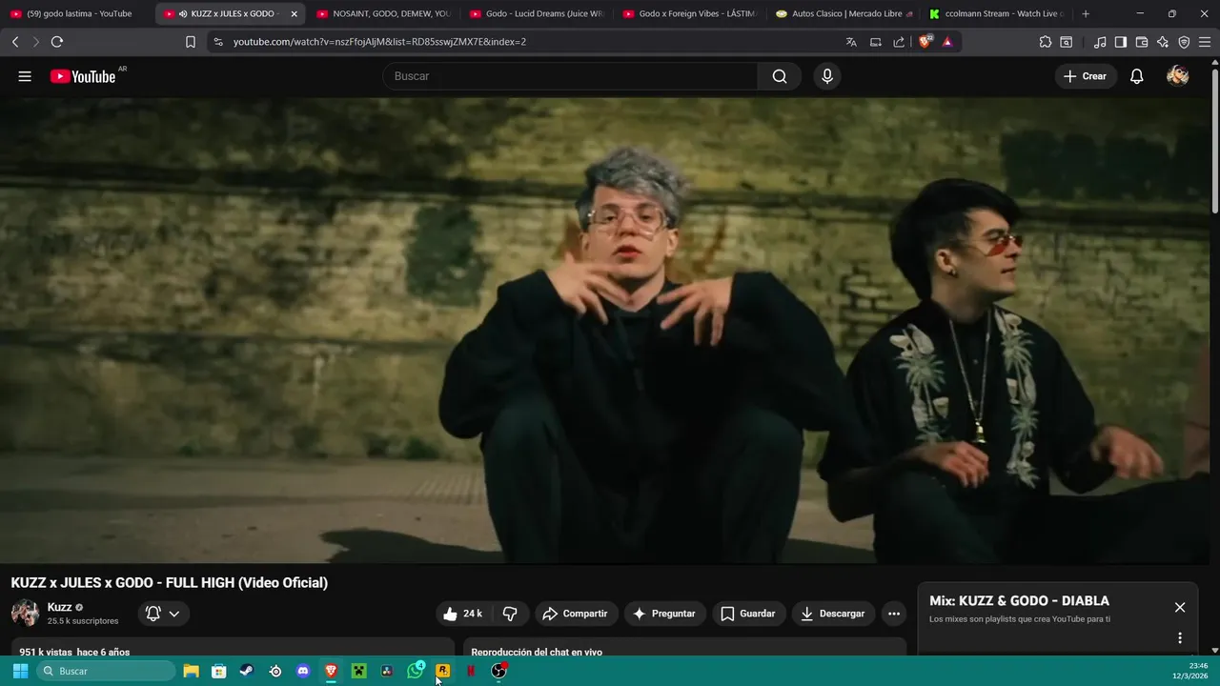Image resolution: width=1220 pixels, height=686 pixels.
Task: Open more actions three-dot menu
Action: point(894,614)
